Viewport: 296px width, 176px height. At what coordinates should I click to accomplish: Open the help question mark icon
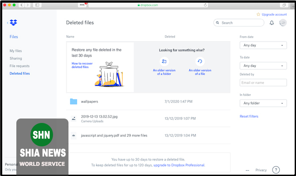tap(276, 170)
